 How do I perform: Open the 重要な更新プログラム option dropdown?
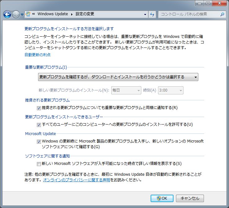point(118,77)
